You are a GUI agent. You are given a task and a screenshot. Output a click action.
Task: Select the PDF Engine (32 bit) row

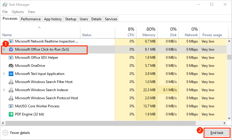[x=113, y=114]
